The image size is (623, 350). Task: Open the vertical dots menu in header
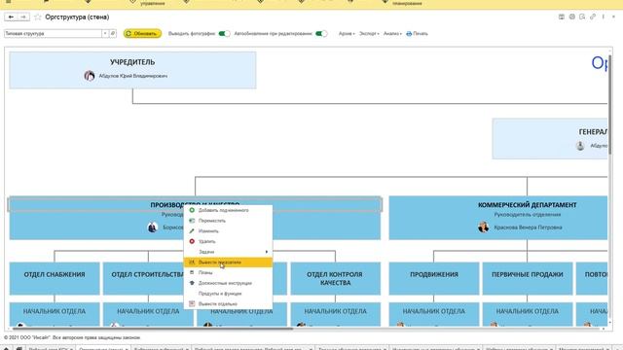[x=604, y=17]
